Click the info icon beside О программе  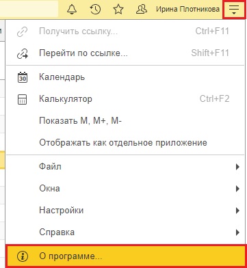23,256
